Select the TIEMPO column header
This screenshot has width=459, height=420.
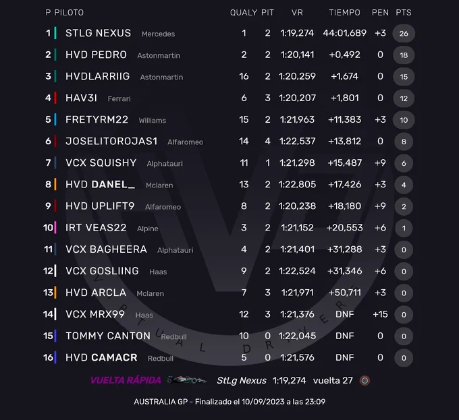point(344,13)
